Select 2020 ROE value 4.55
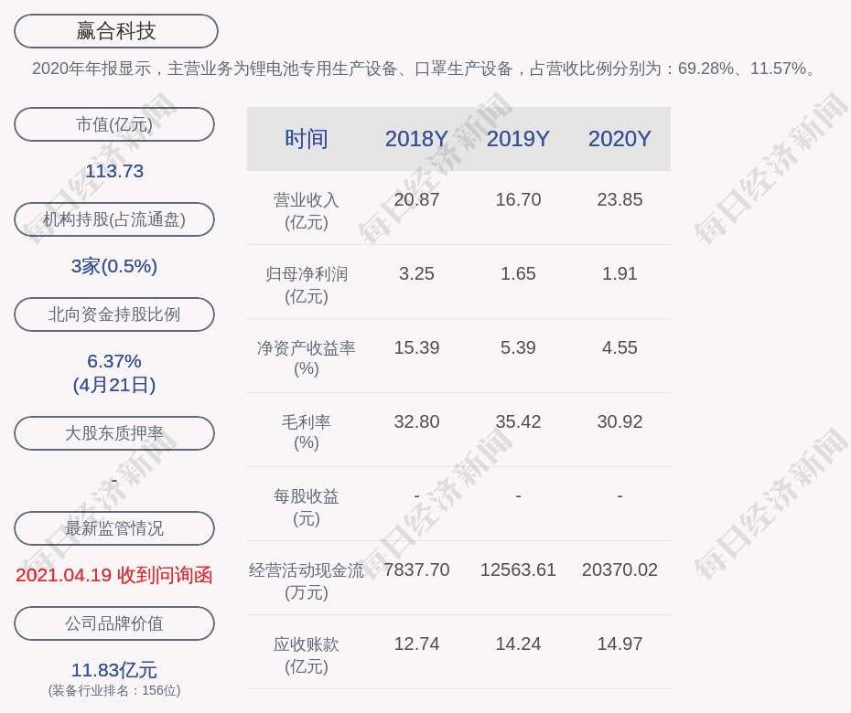The height and width of the screenshot is (713, 851). point(619,347)
